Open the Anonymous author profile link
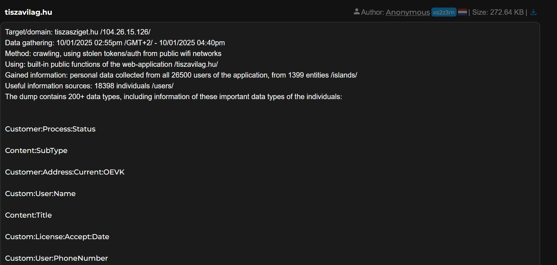Screen dimensions: 557x265 [408, 12]
